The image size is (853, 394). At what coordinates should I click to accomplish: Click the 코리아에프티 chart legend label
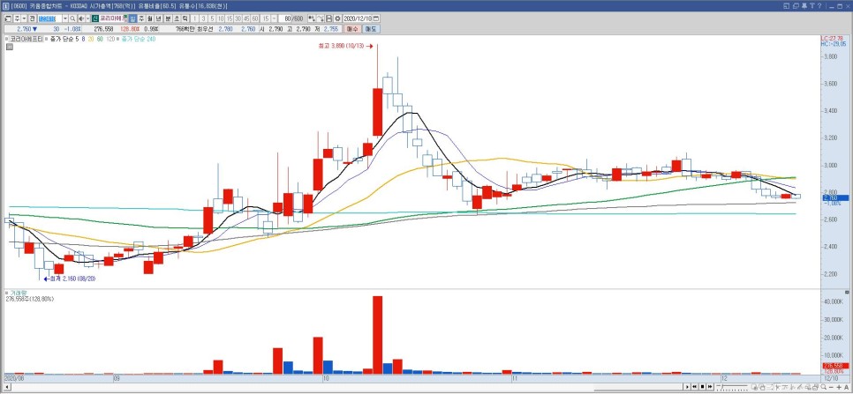[x=26, y=39]
